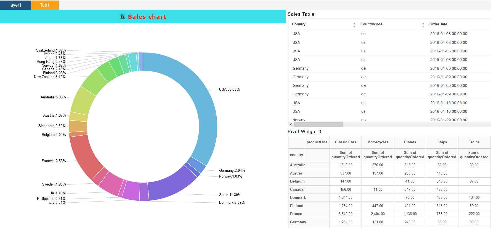Click the 'UK:4.76%' chart label
The image size is (491, 228).
pyautogui.click(x=57, y=193)
